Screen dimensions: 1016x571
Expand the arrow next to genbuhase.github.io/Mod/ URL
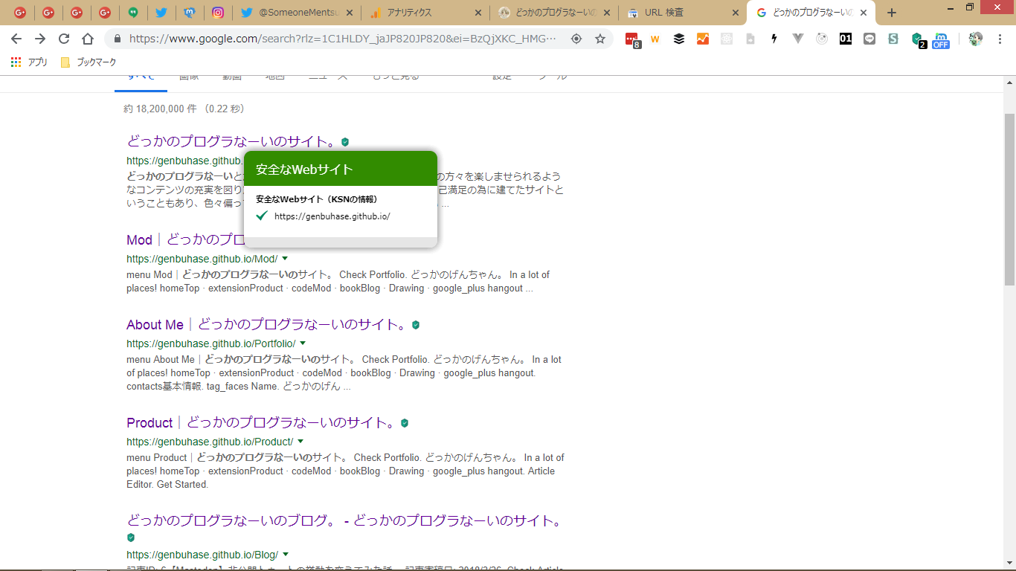(x=285, y=259)
